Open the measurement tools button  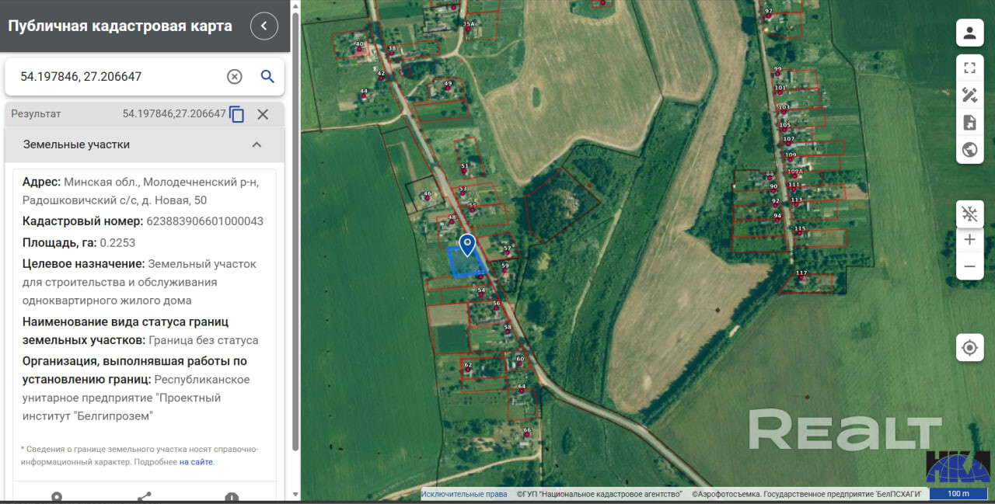point(969,95)
